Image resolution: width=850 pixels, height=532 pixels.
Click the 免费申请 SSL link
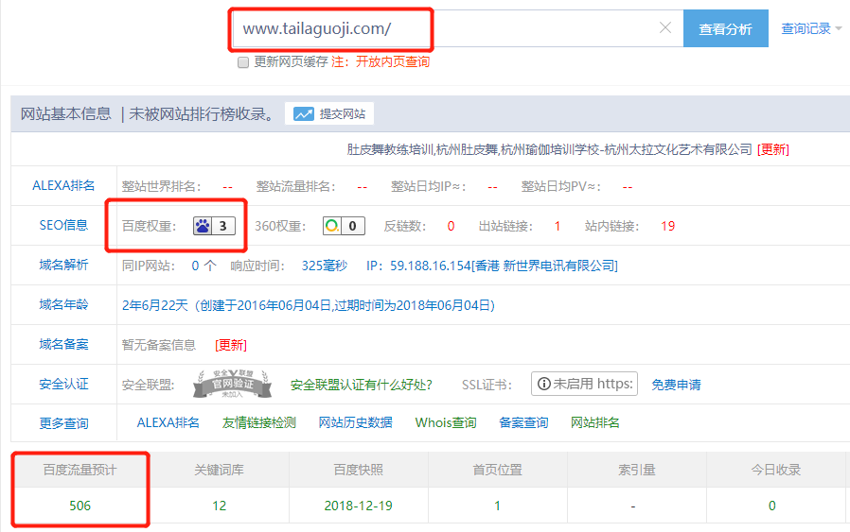[676, 385]
